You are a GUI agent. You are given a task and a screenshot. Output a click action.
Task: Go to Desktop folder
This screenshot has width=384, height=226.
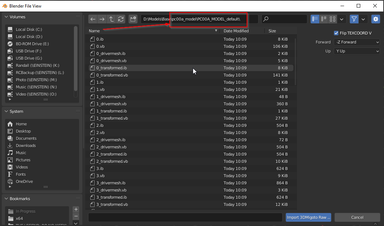42,131
